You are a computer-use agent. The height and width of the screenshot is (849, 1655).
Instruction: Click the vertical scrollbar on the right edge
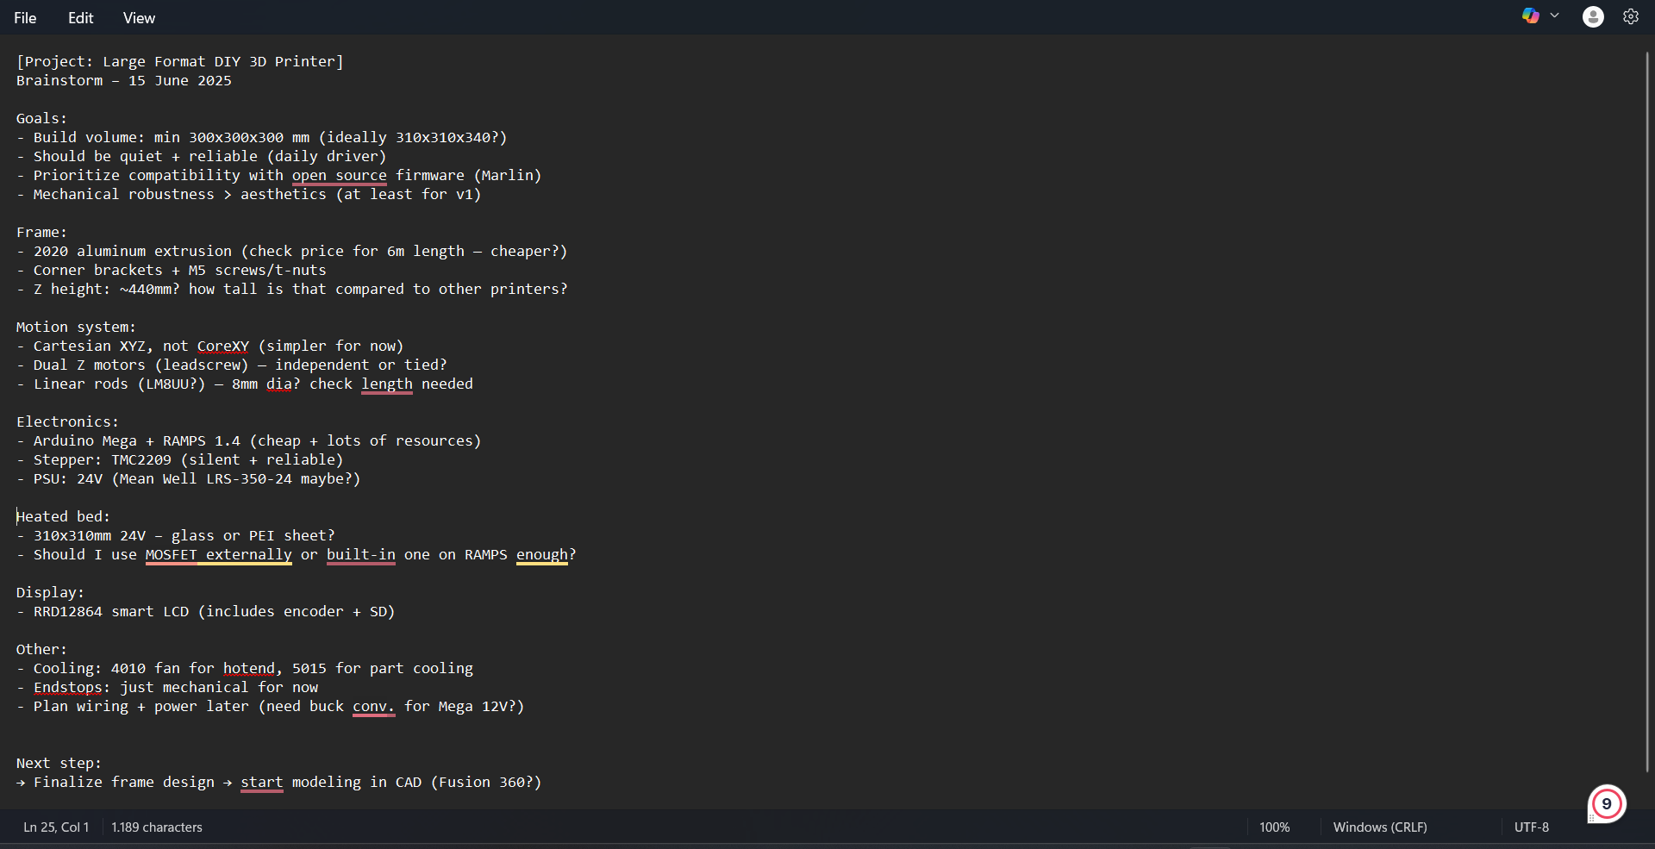pos(1646,414)
